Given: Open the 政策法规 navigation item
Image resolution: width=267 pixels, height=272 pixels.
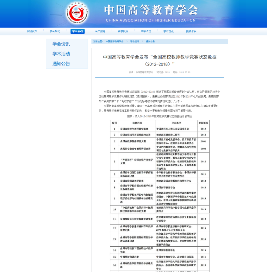Looking at the screenshot, I should 146,31.
